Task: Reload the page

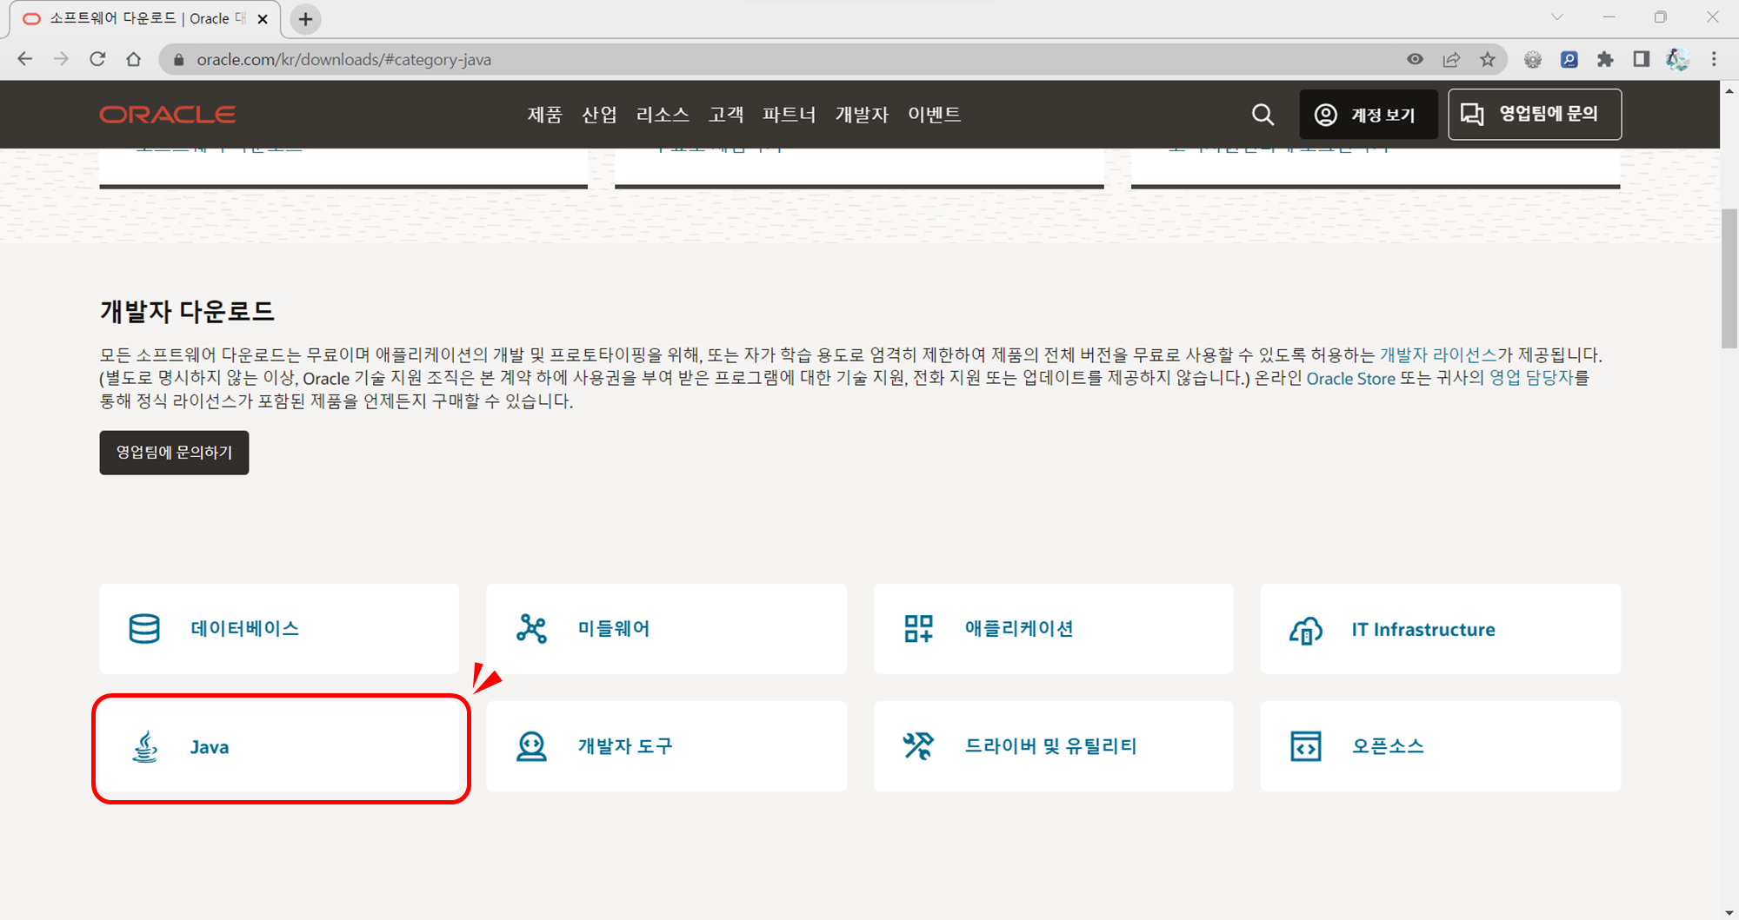Action: point(97,59)
